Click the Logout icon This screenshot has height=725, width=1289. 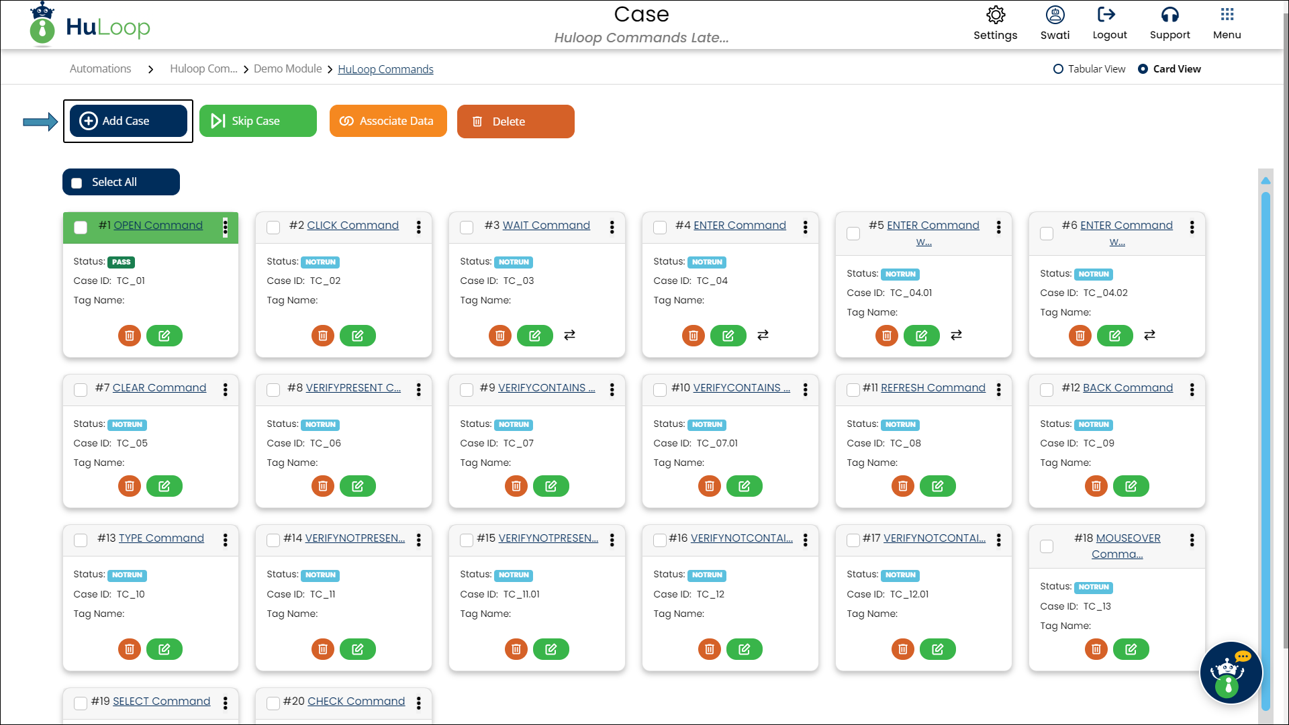click(x=1106, y=14)
